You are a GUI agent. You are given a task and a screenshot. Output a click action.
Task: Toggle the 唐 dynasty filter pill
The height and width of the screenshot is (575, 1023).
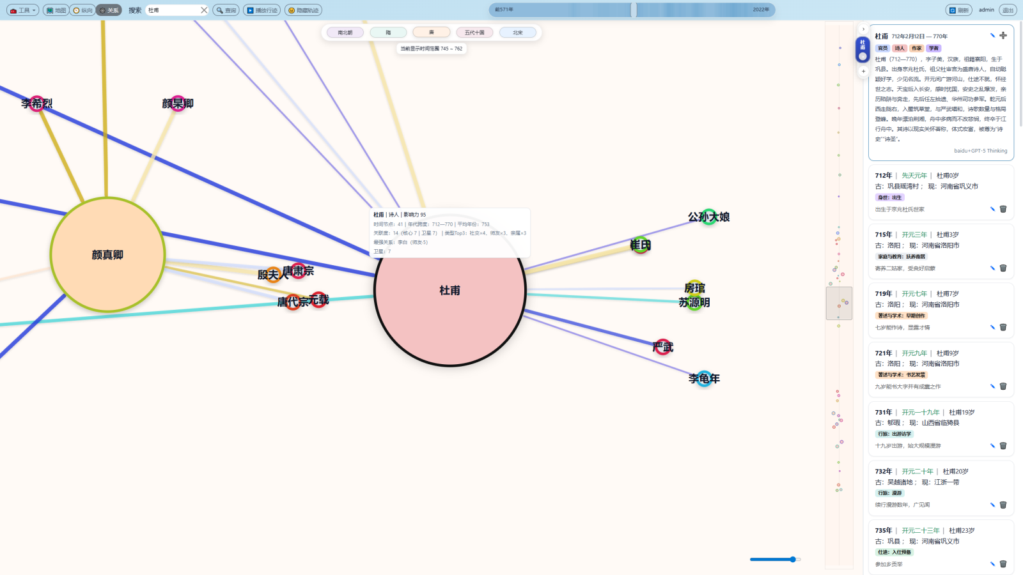point(431,33)
